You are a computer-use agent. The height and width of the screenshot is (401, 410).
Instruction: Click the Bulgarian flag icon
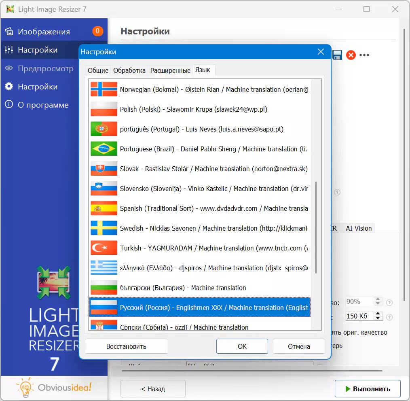[104, 288]
